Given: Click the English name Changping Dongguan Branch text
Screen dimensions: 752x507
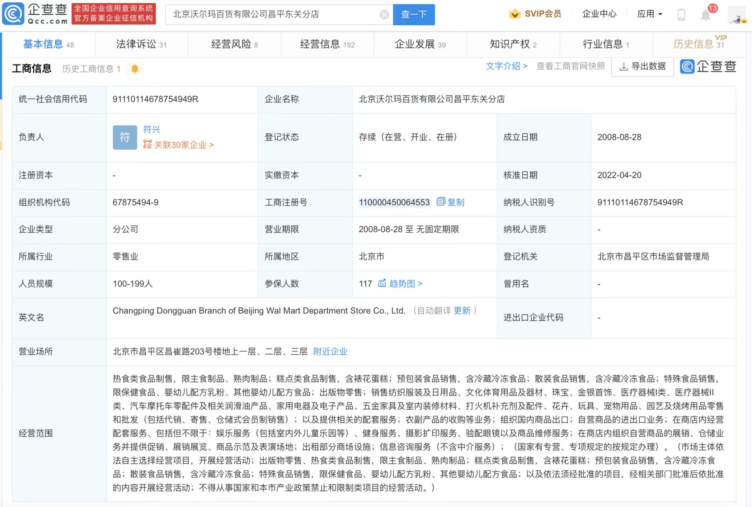Looking at the screenshot, I should tap(259, 311).
